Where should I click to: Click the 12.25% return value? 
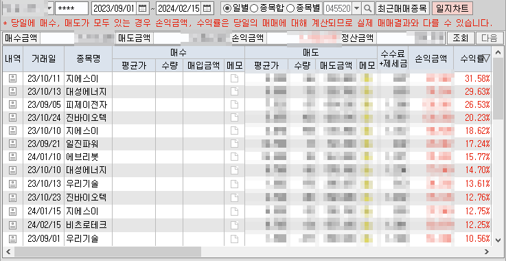(477, 225)
